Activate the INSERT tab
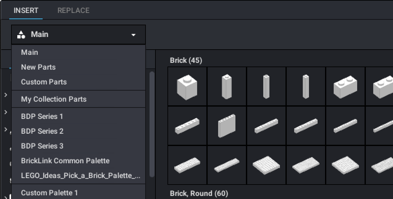Screen dimensions: 393x199 click(x=26, y=10)
